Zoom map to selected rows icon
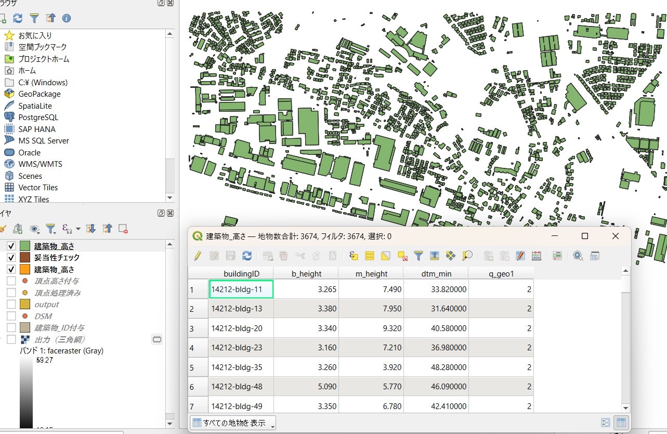The image size is (667, 434). click(467, 256)
